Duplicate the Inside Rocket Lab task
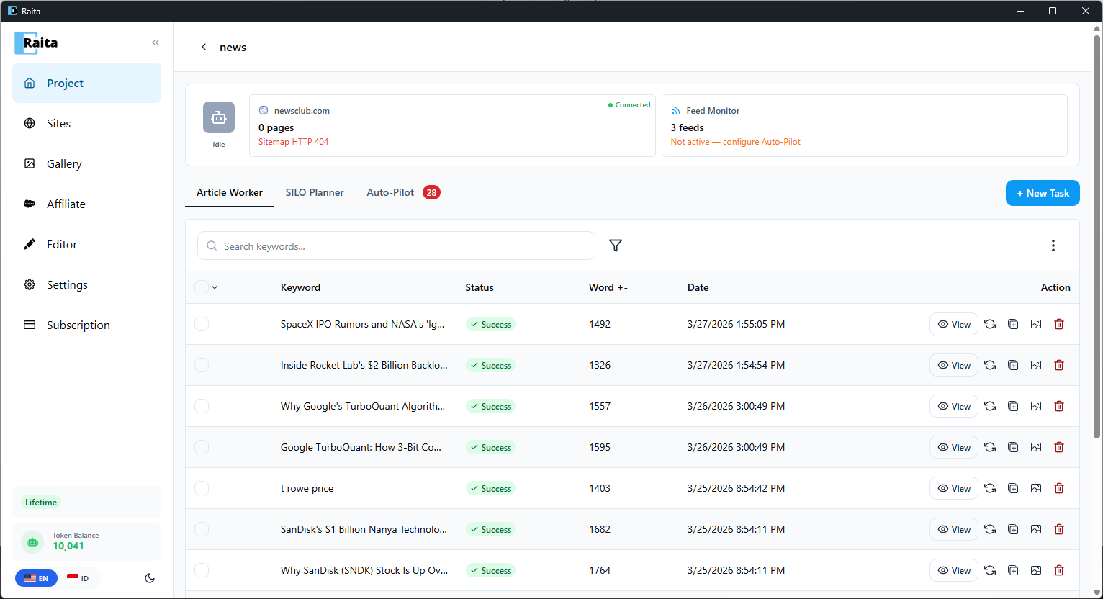1103x599 pixels. point(1013,365)
